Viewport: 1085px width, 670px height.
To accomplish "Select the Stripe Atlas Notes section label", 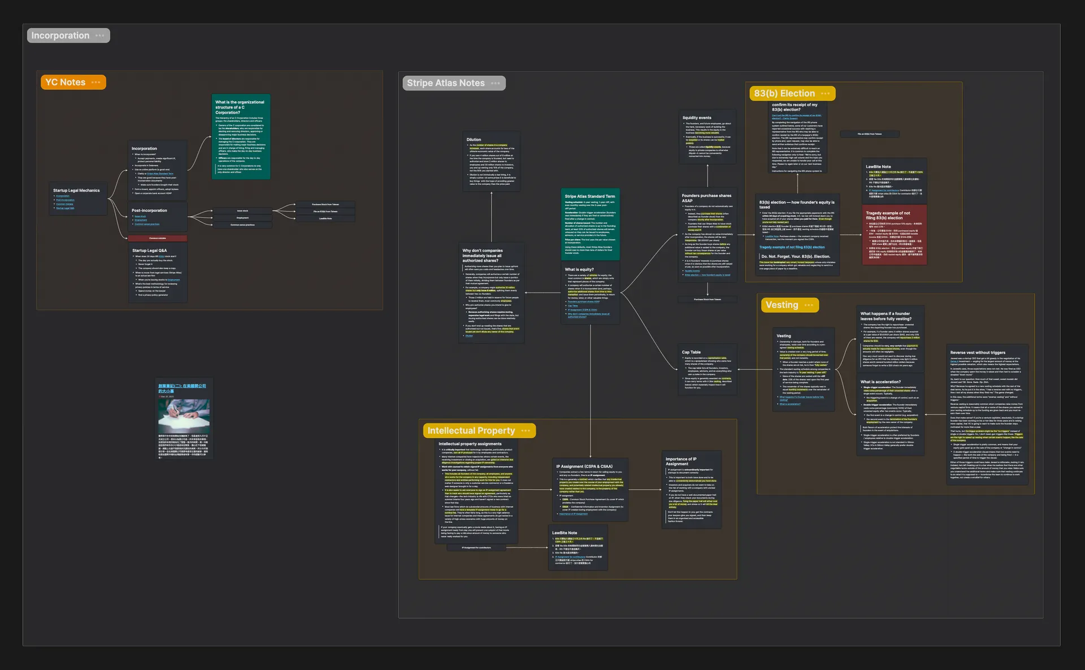I will [445, 84].
